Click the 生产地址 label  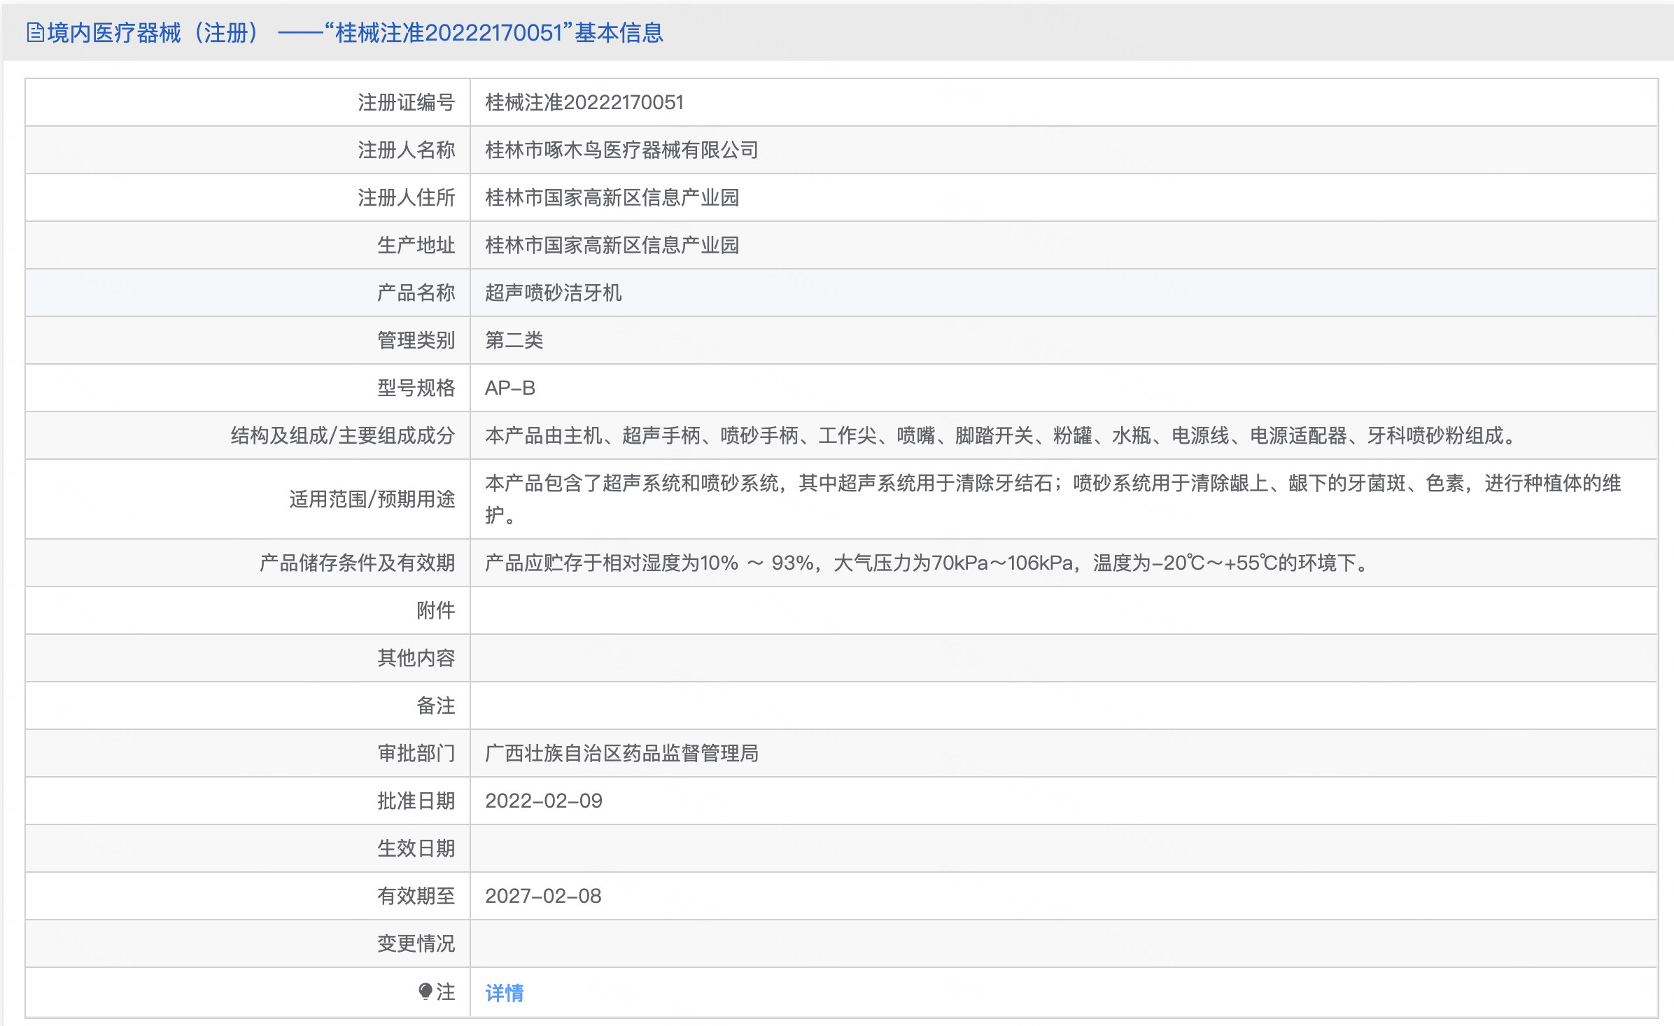pos(416,246)
